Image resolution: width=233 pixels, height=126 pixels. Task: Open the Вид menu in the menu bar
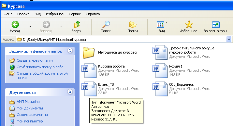click(x=37, y=14)
